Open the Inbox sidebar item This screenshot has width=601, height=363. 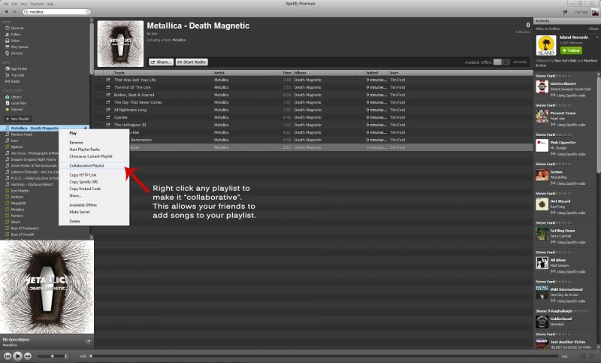click(x=16, y=41)
